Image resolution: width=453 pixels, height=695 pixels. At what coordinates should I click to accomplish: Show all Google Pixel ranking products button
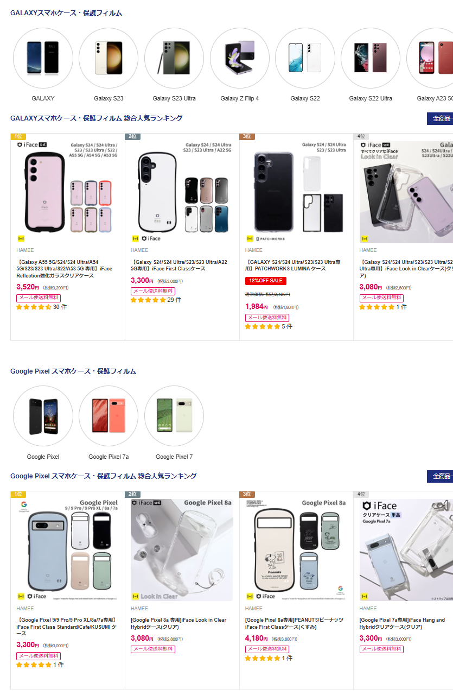pos(440,476)
